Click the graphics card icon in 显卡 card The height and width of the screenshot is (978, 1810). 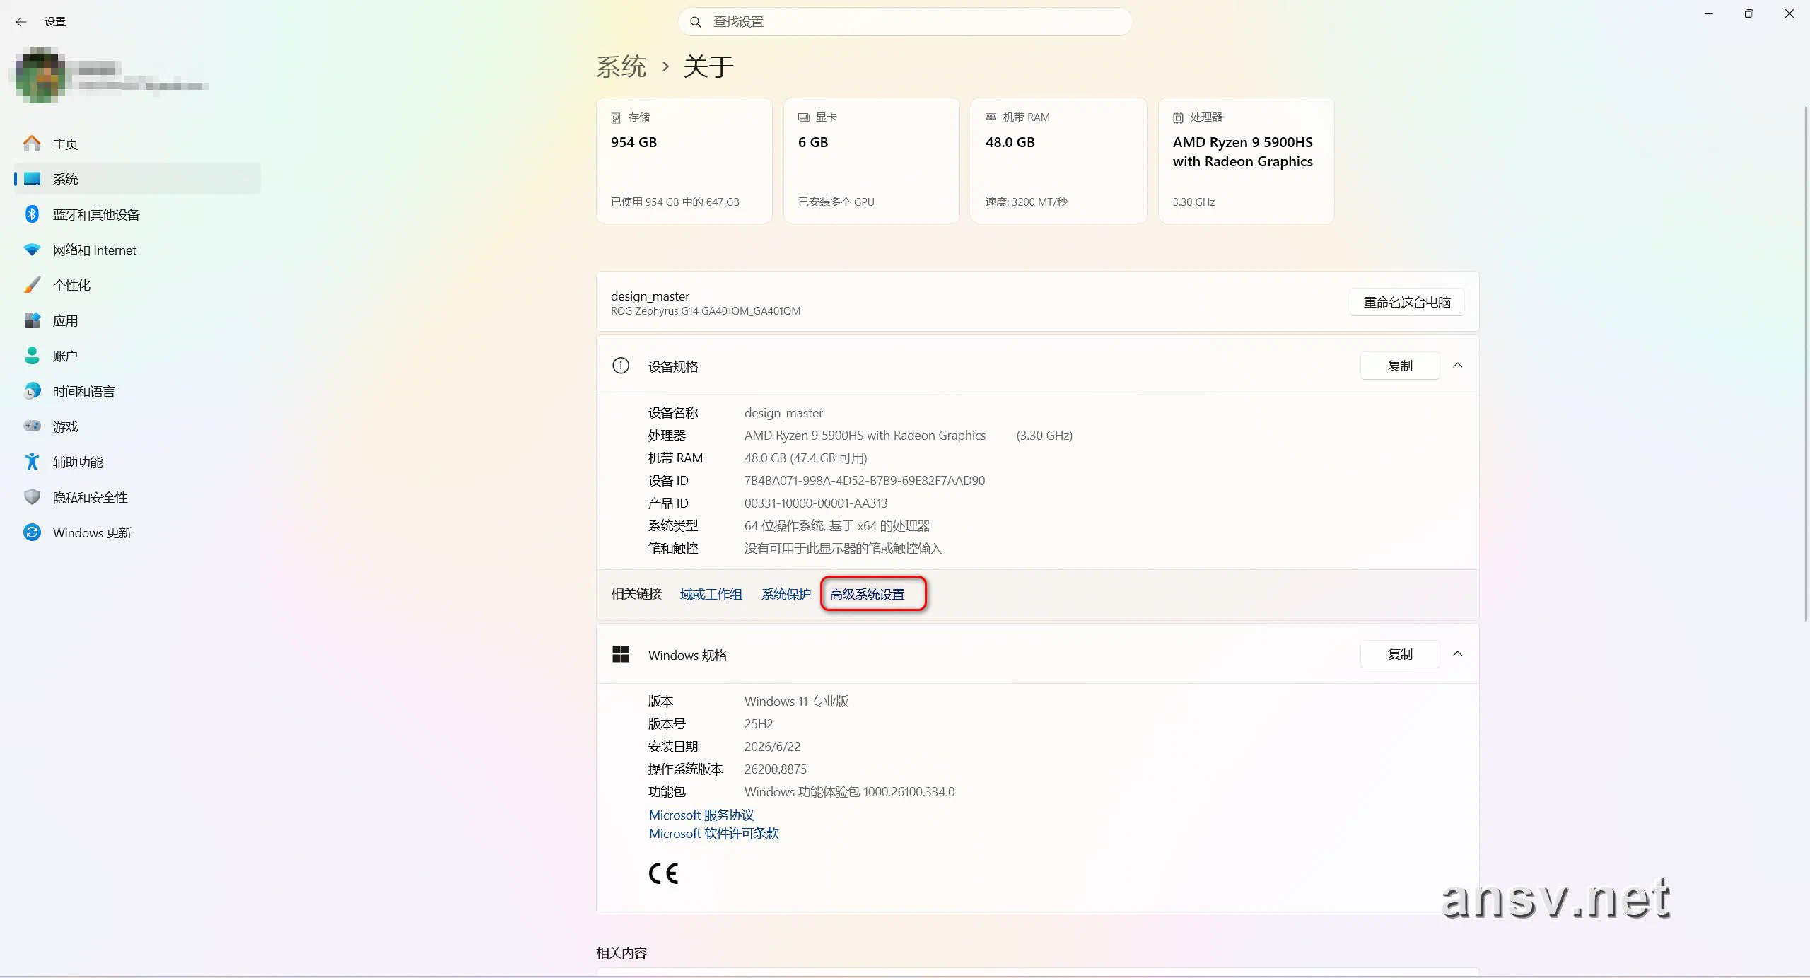click(x=803, y=117)
